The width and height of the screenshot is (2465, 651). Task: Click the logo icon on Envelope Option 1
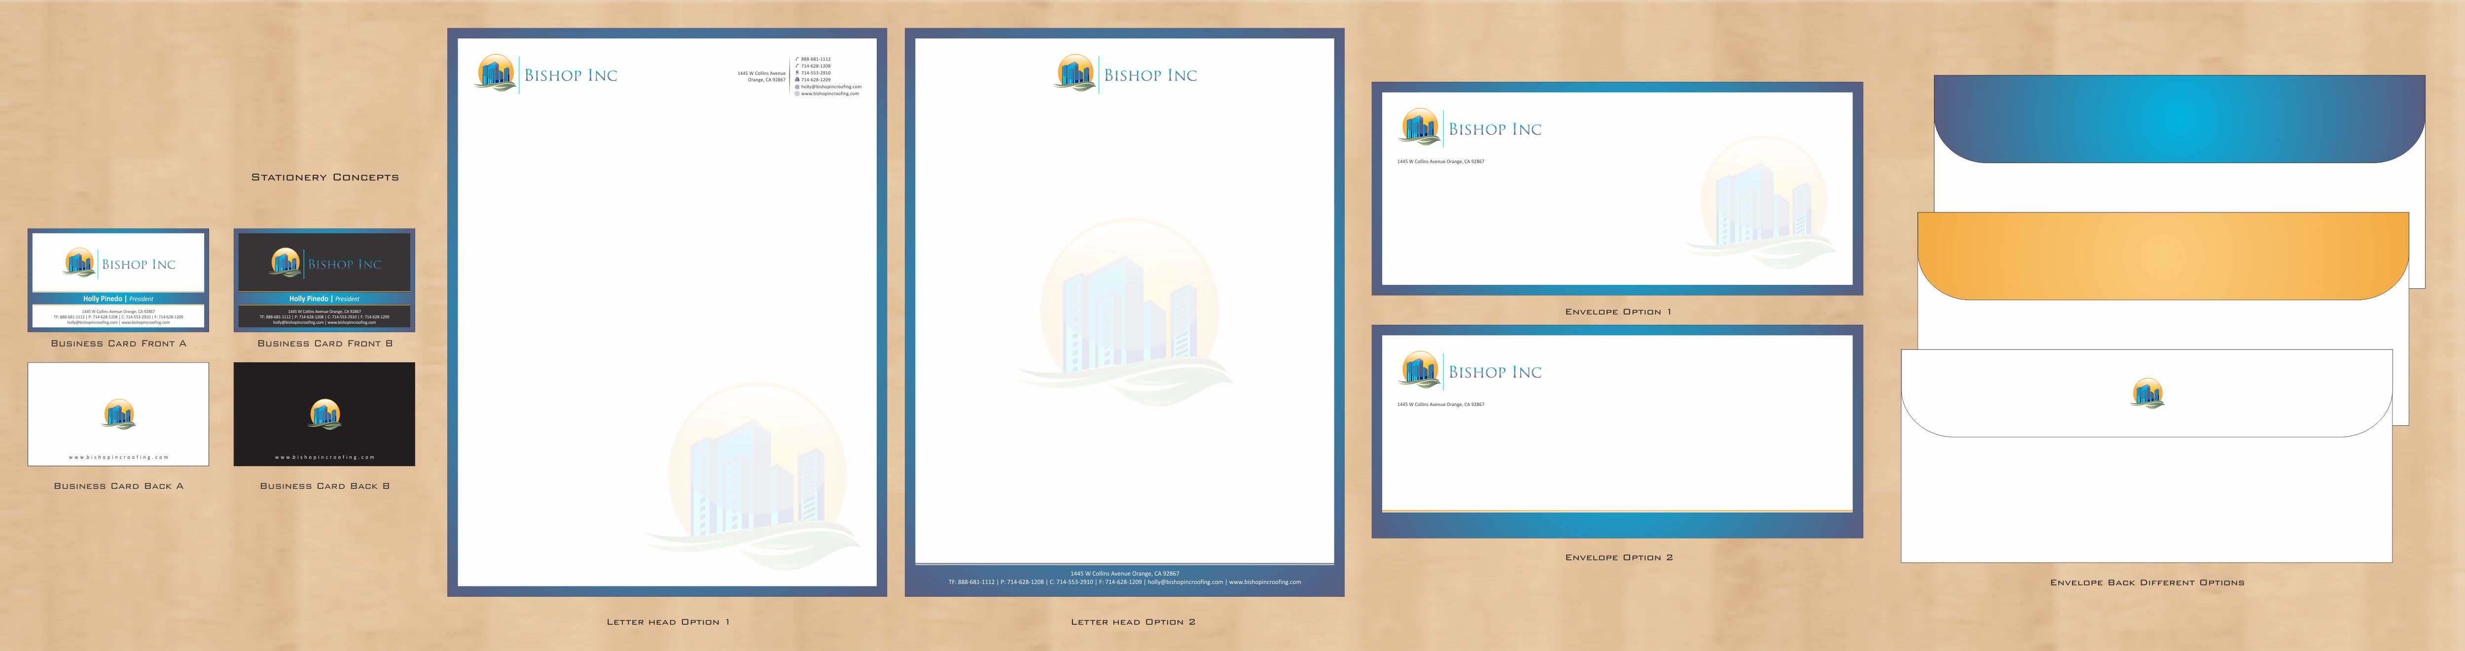coord(1419,127)
